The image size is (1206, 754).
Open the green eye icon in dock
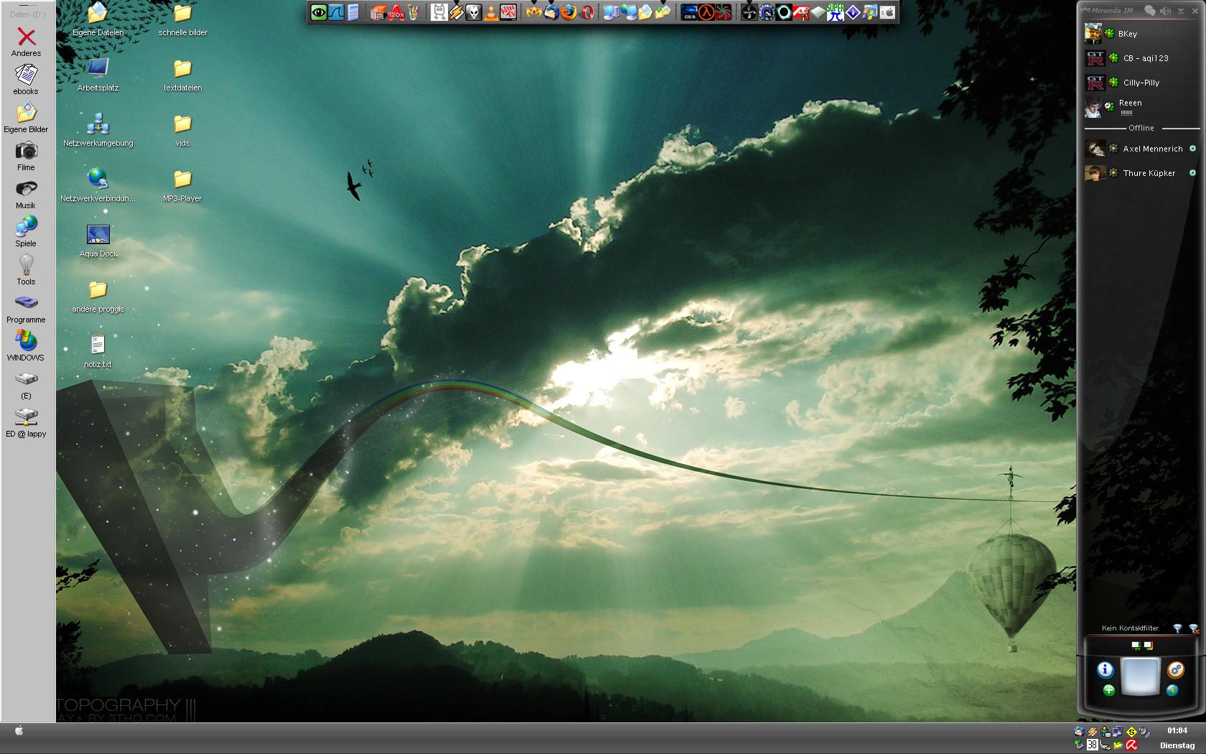(319, 12)
